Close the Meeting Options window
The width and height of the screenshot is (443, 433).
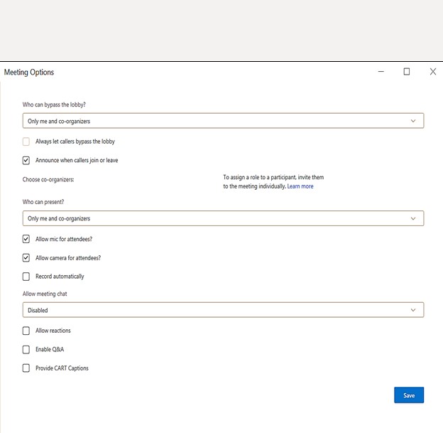[432, 72]
